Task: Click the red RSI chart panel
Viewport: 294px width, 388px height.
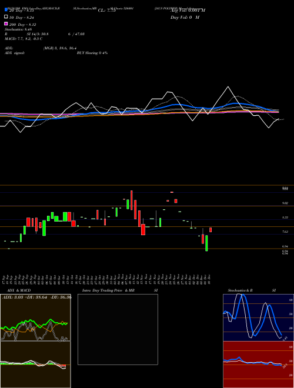Action: pos(258,364)
